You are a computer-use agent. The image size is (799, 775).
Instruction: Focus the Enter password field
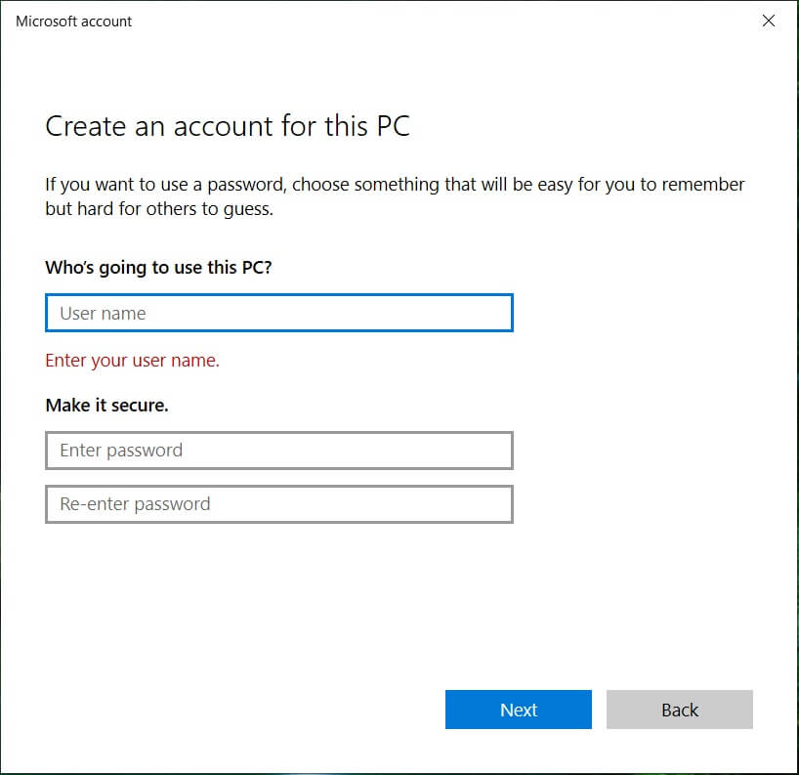[278, 451]
